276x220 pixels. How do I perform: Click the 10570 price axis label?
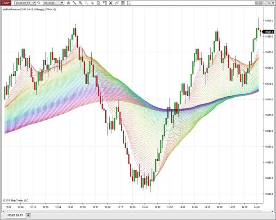269,99
